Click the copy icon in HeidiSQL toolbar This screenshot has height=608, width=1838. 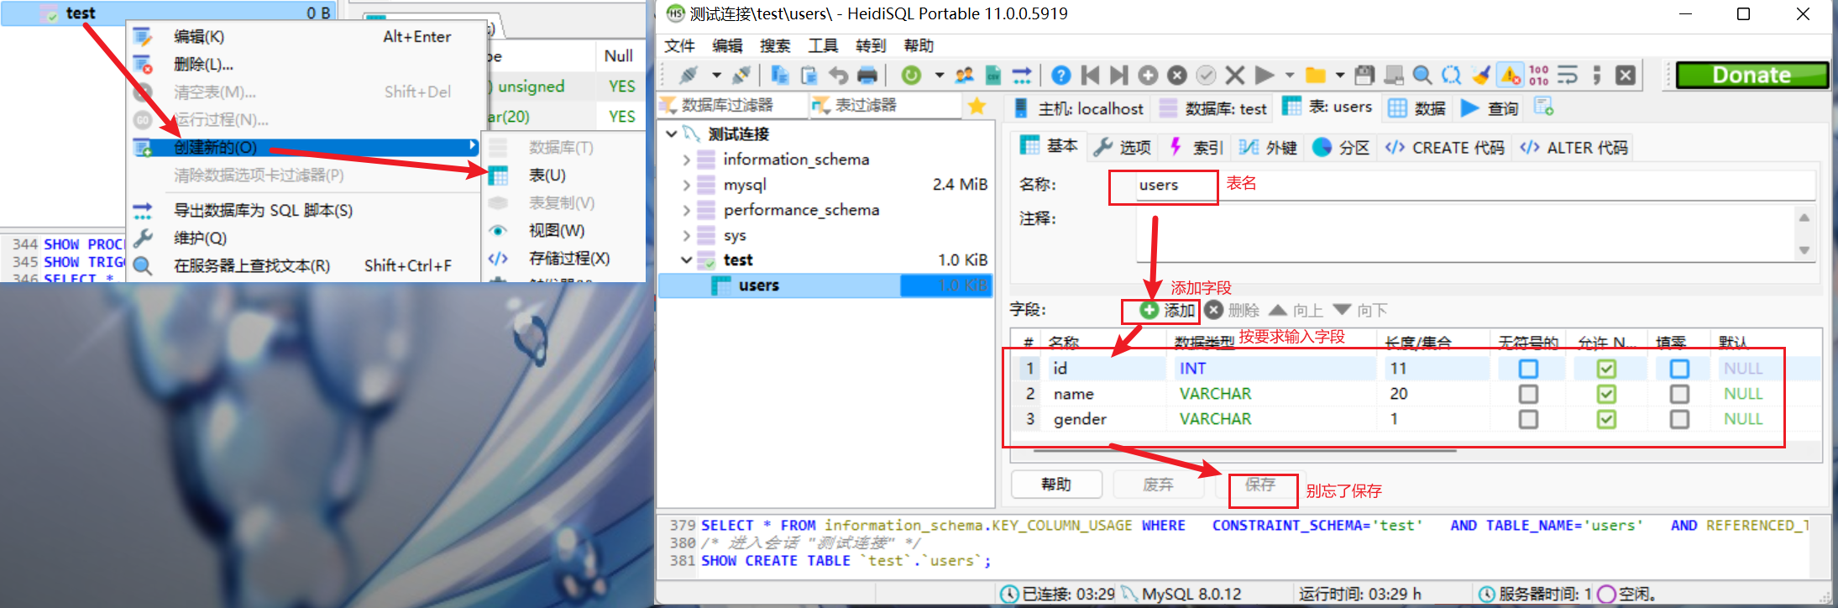coord(780,76)
